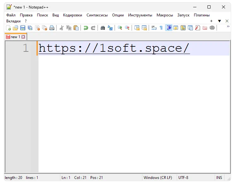Save the file using the floppy icon

pyautogui.click(x=23, y=28)
